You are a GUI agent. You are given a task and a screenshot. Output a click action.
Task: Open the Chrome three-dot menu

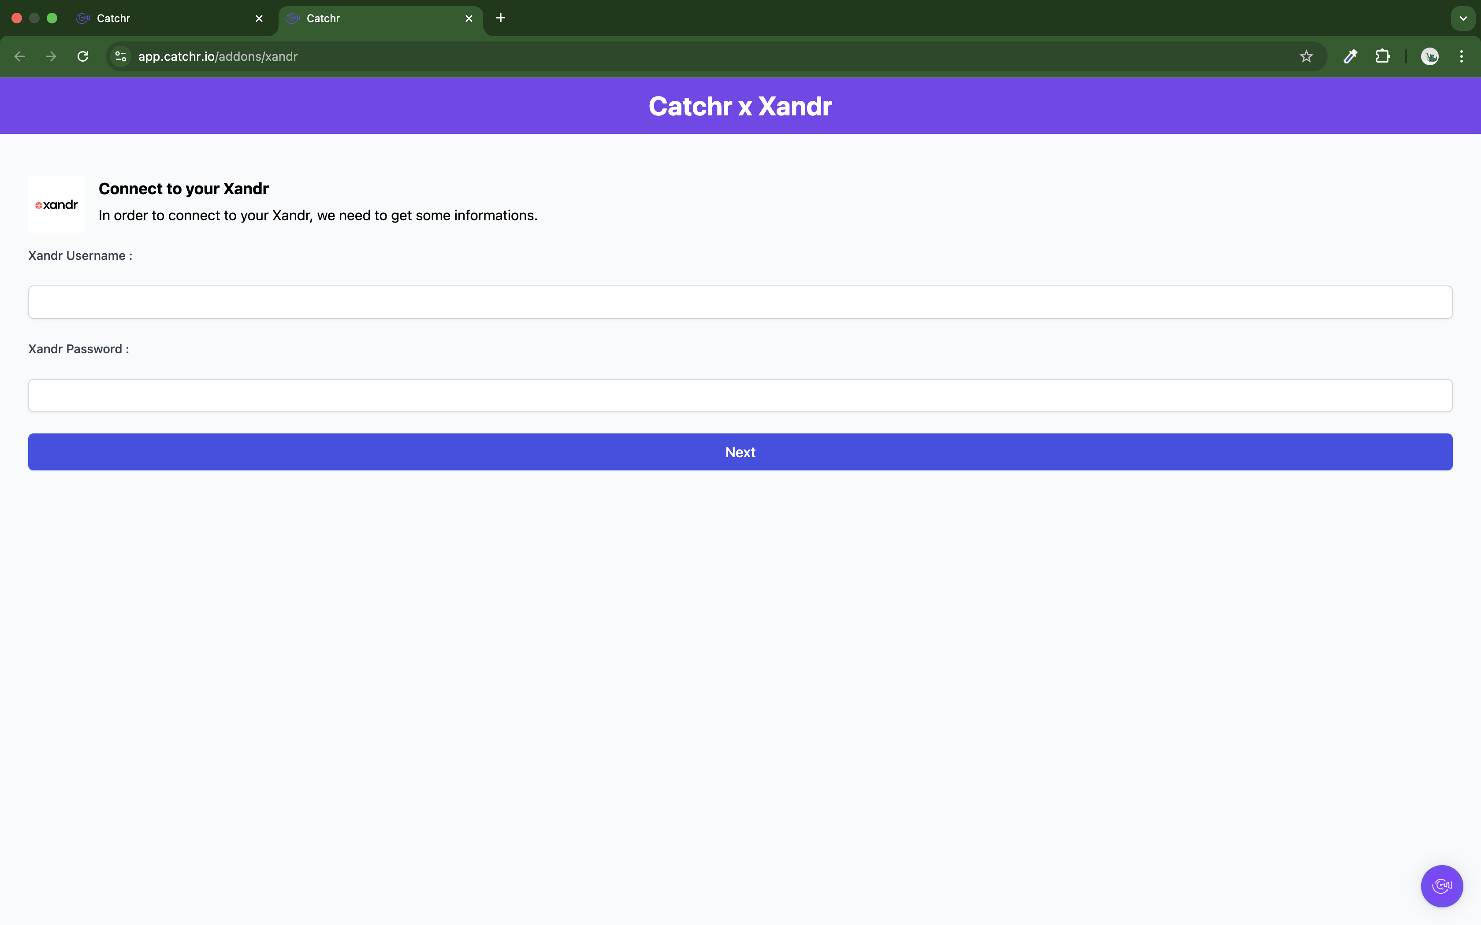1462,56
